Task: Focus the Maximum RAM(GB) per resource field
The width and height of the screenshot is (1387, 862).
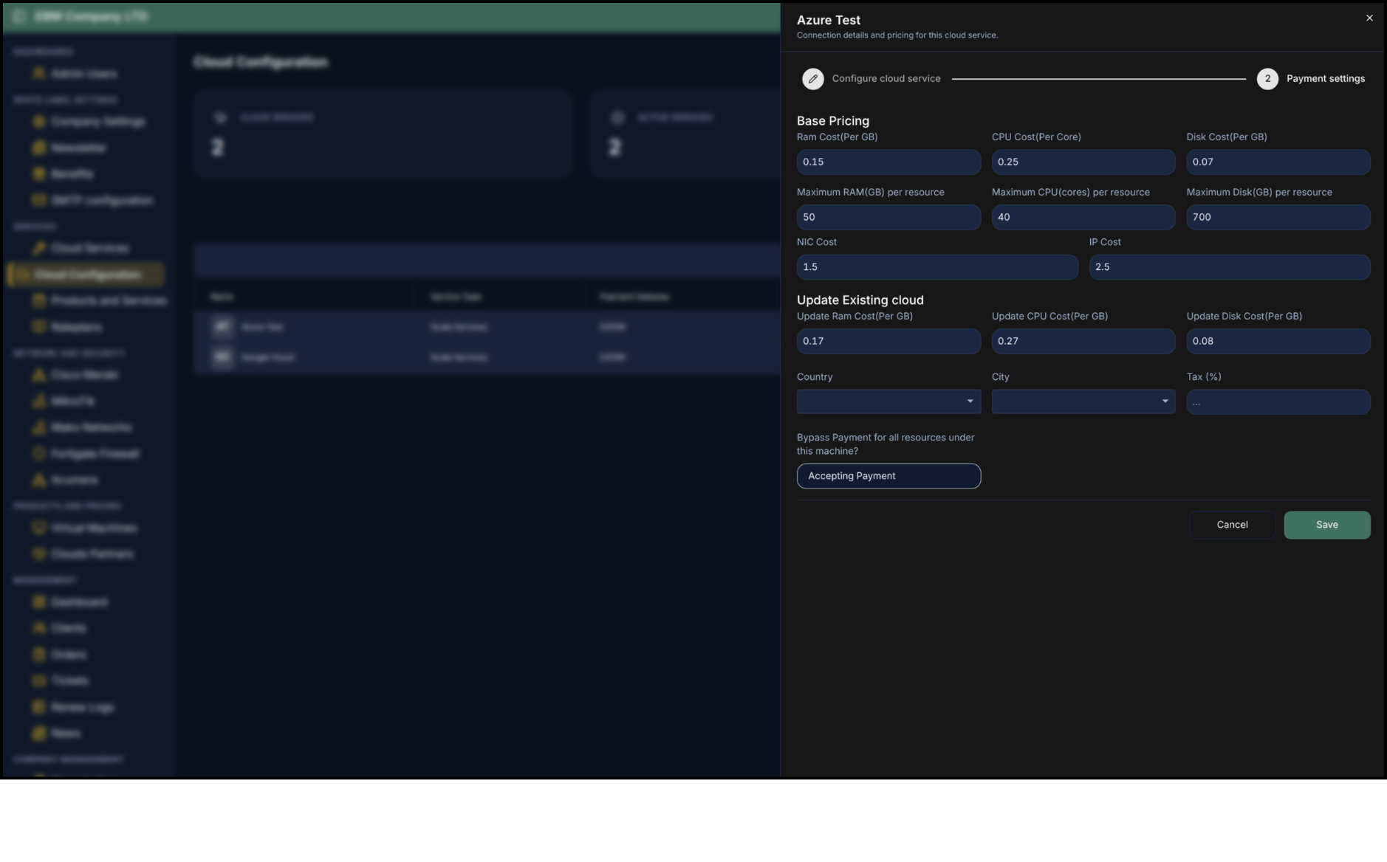Action: (x=888, y=218)
